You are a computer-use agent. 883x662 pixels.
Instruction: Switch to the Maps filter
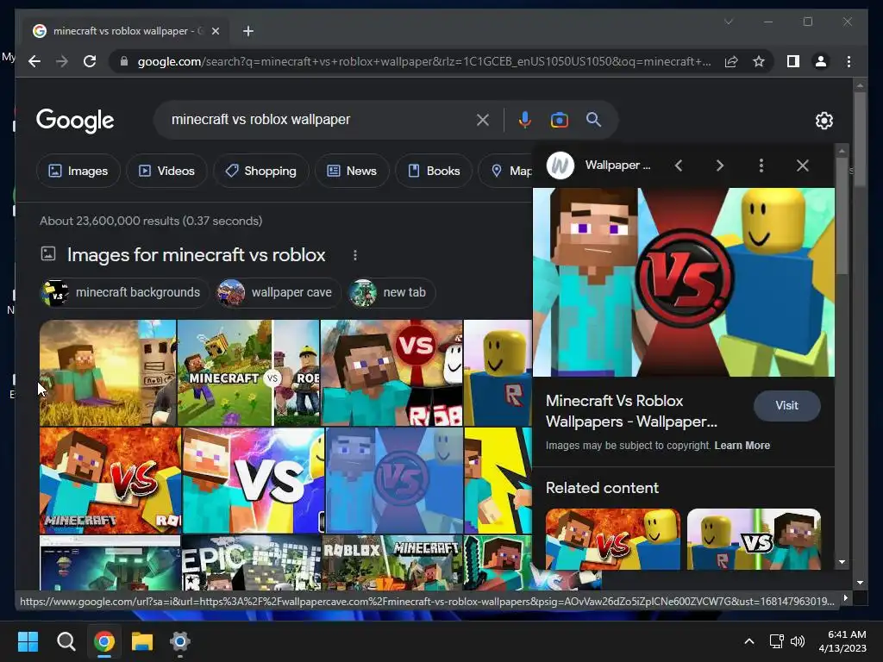[505, 171]
